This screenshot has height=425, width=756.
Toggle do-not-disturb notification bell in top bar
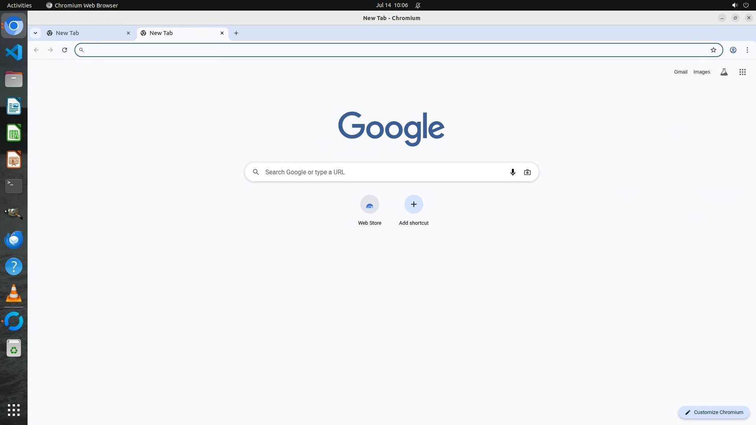click(418, 5)
